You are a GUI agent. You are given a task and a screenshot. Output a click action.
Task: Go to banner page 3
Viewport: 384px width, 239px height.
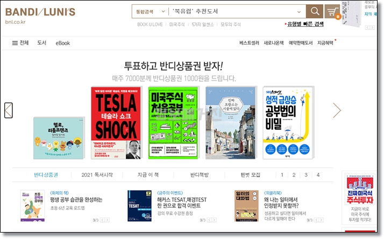[306, 175]
